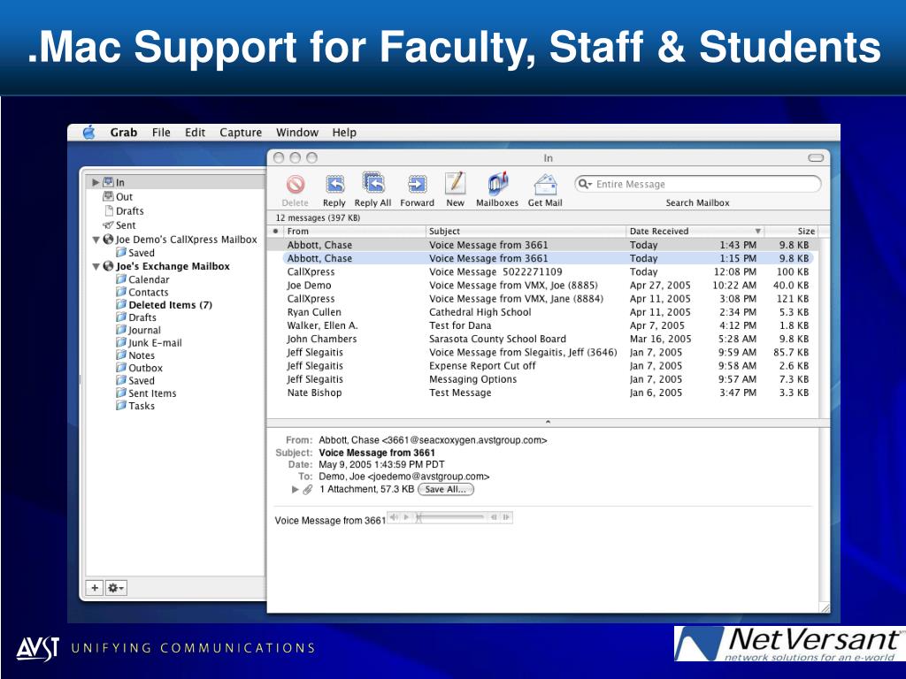Select 'Expense Report Cut off' message
Screen dimensions: 906x679
click(x=543, y=366)
